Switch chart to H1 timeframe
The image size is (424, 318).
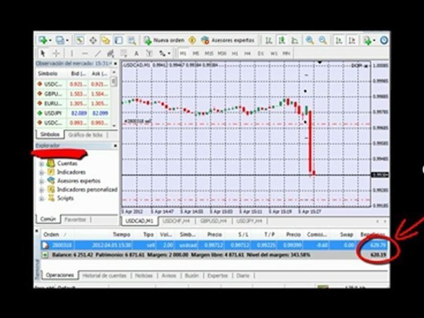pyautogui.click(x=235, y=53)
